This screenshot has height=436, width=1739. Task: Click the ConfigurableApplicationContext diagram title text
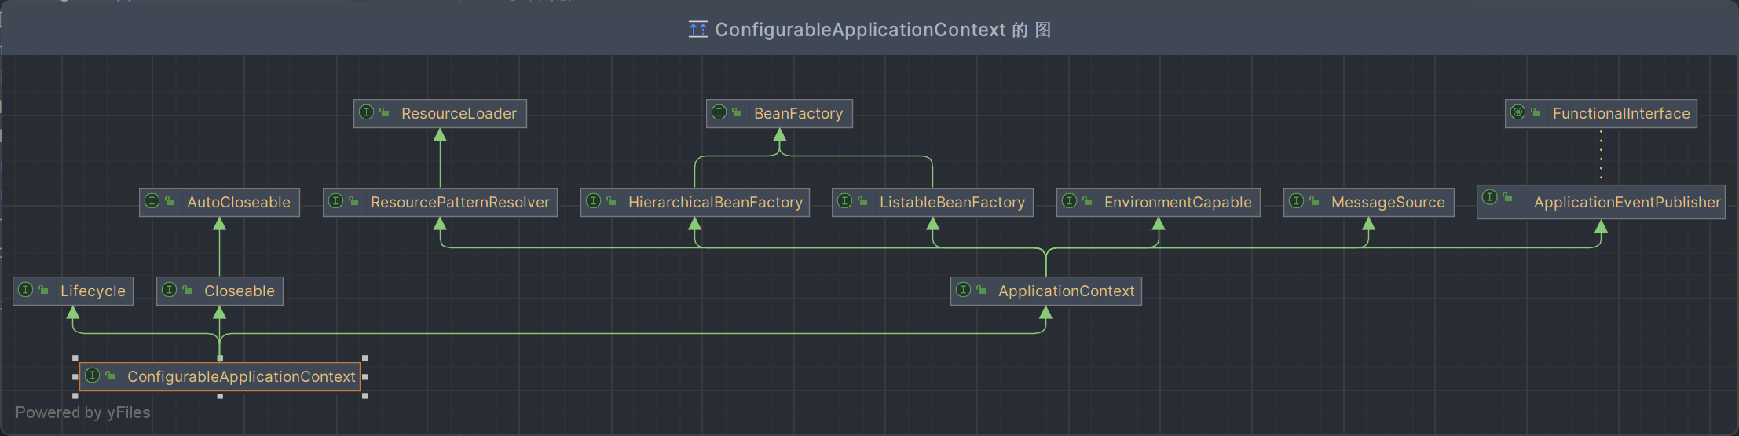[x=859, y=30]
